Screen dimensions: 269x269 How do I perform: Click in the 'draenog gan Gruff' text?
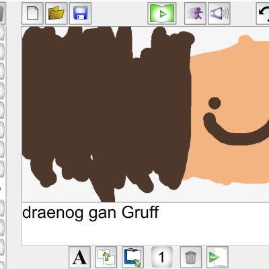[91, 213]
